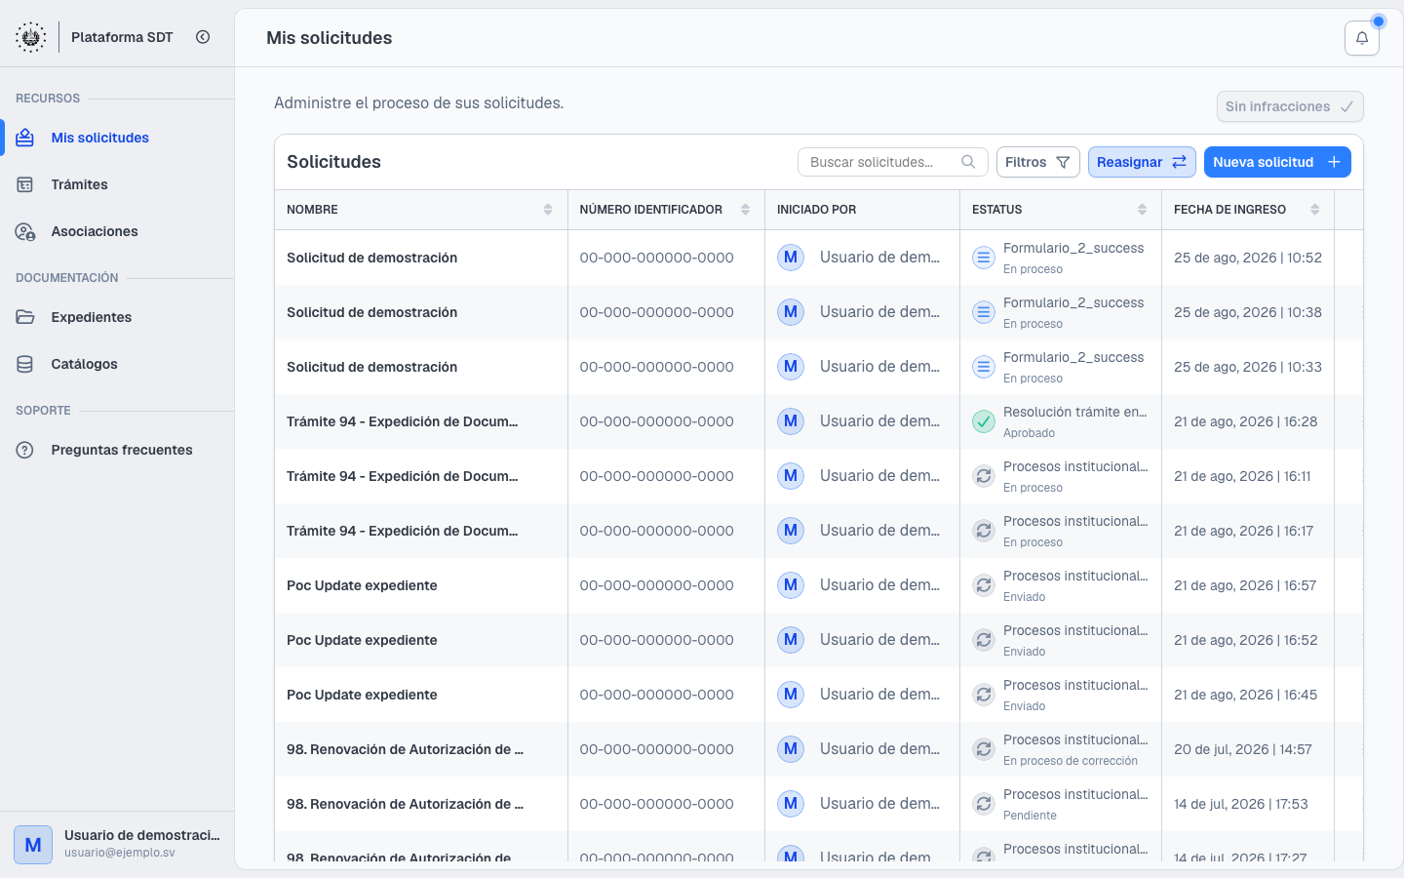
Task: Open Expedientes in sidebar
Action: [117, 317]
